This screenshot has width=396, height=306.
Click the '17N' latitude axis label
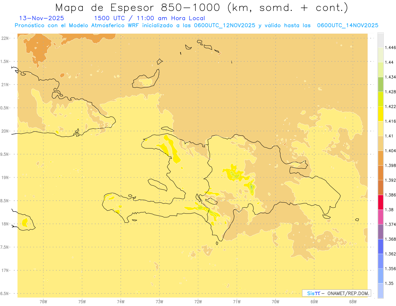pos(5,270)
